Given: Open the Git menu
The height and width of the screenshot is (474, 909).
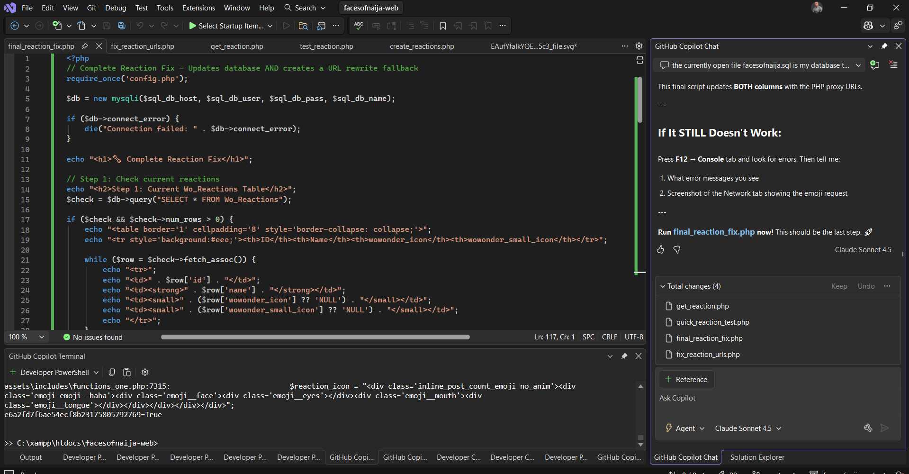Looking at the screenshot, I should [x=91, y=8].
